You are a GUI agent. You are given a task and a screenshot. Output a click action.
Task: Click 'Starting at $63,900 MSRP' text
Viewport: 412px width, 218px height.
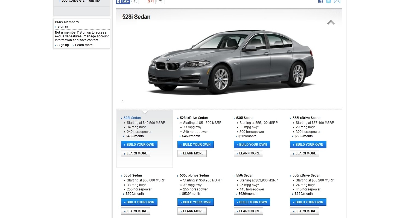tap(259, 180)
